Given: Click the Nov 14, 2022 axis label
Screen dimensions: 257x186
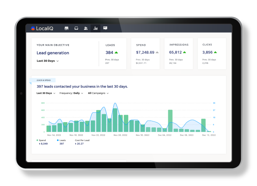Looking at the screenshot, I should point(54,135).
